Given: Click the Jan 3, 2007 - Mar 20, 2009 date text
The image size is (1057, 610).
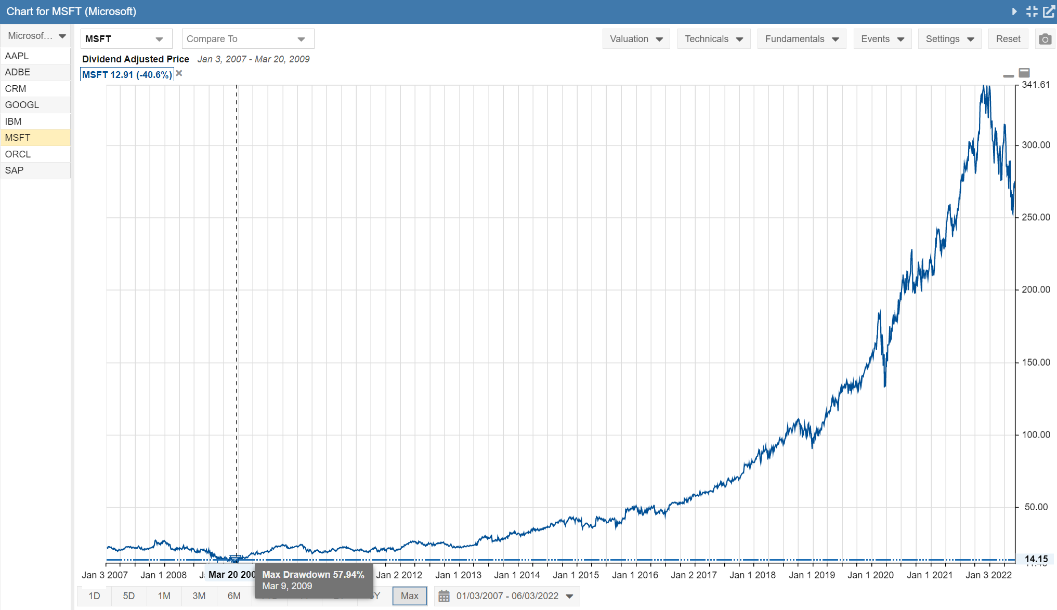Looking at the screenshot, I should coord(253,59).
